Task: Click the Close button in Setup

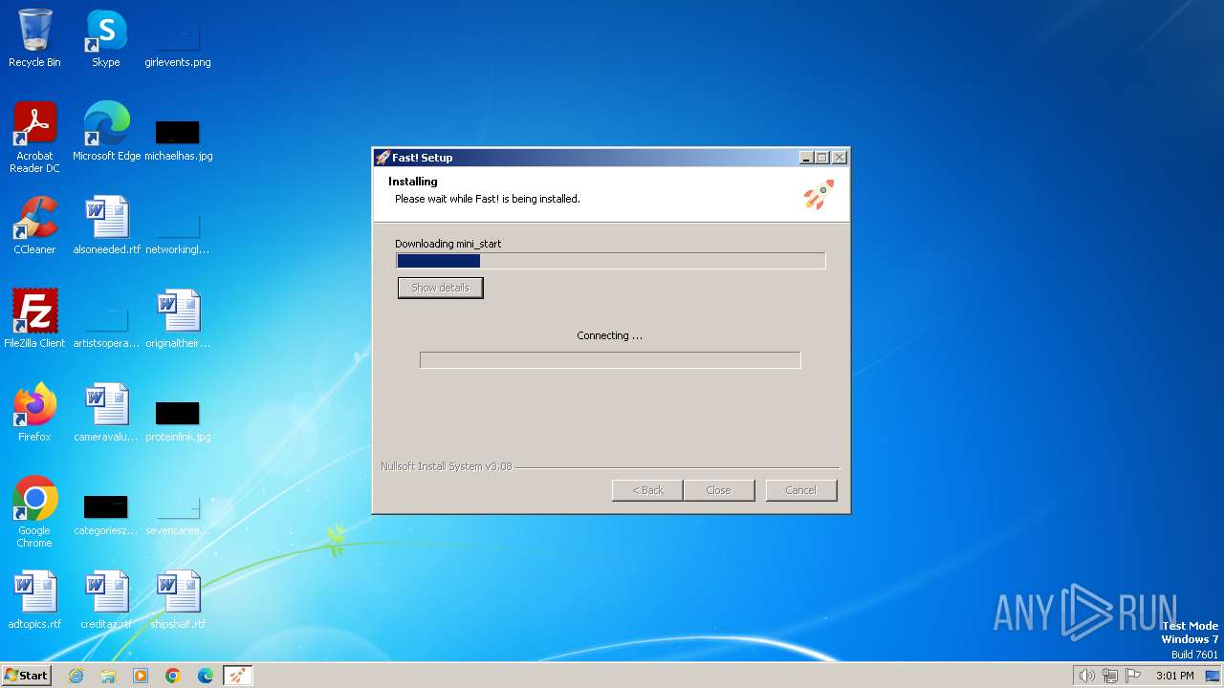Action: 719,490
